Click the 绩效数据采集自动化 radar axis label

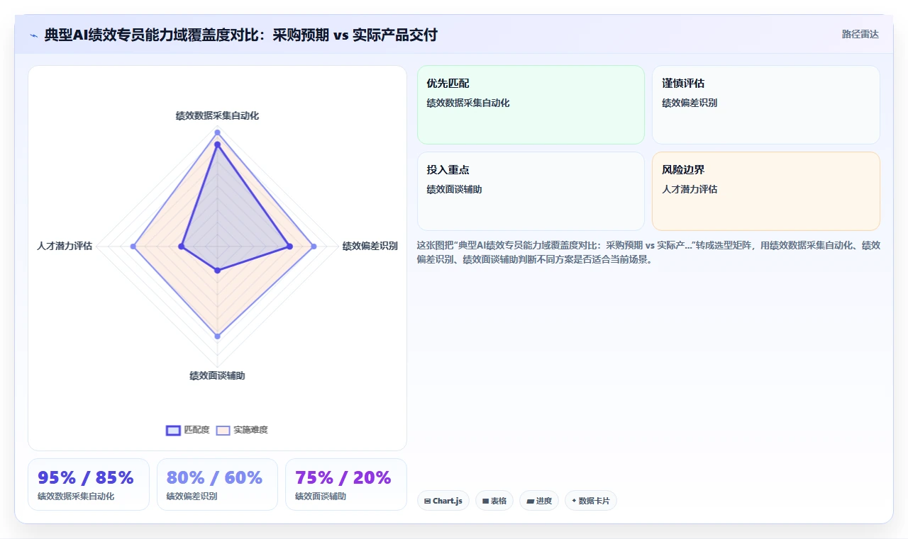click(x=217, y=115)
